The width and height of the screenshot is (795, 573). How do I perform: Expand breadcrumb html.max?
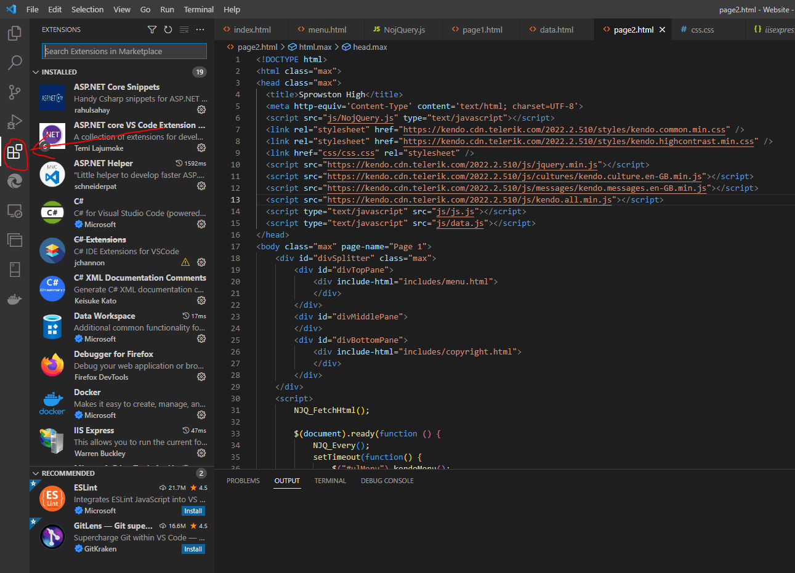click(x=310, y=47)
